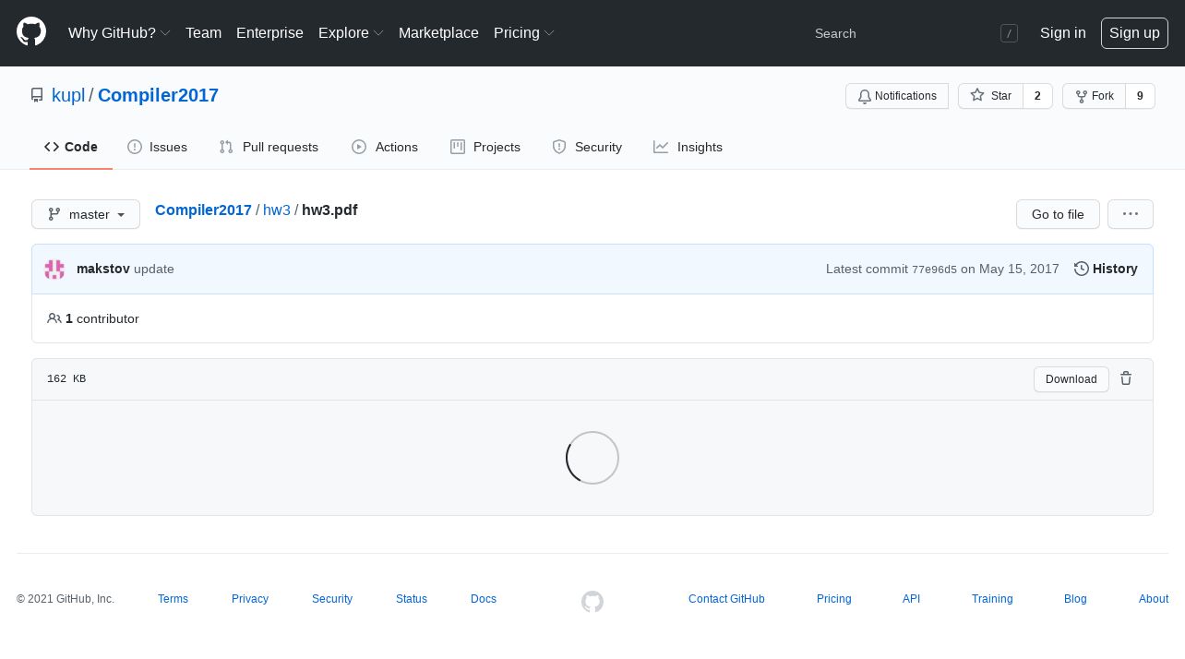Image resolution: width=1185 pixels, height=659 pixels.
Task: Open the API footer link
Action: pos(911,599)
